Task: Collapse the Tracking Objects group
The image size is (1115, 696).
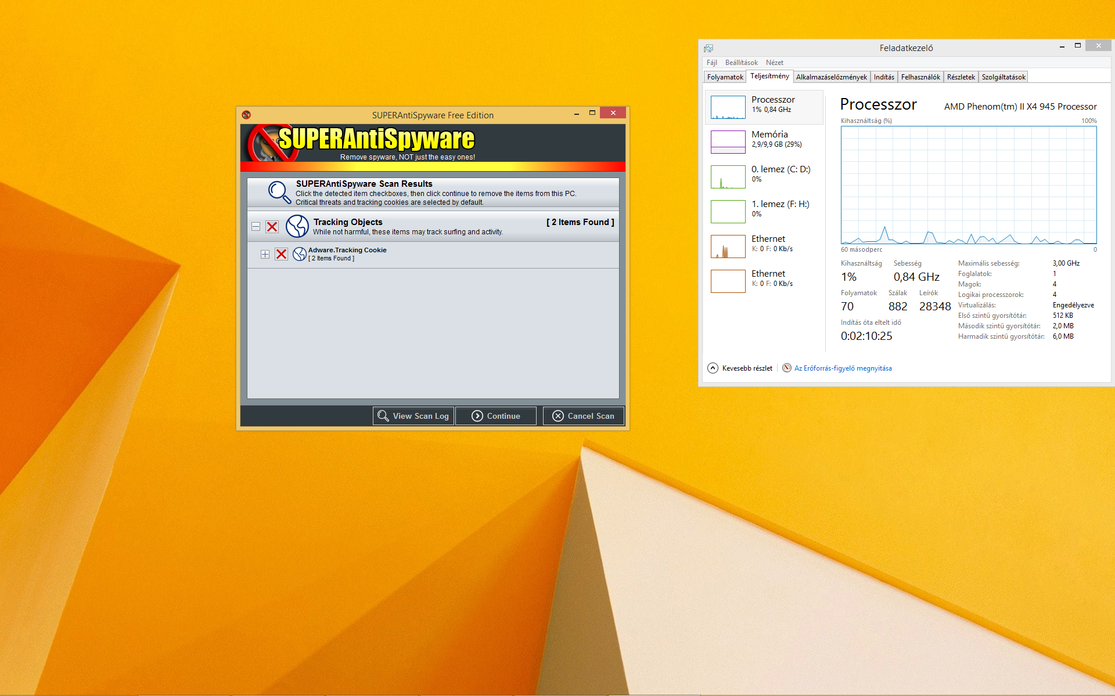Action: (256, 227)
